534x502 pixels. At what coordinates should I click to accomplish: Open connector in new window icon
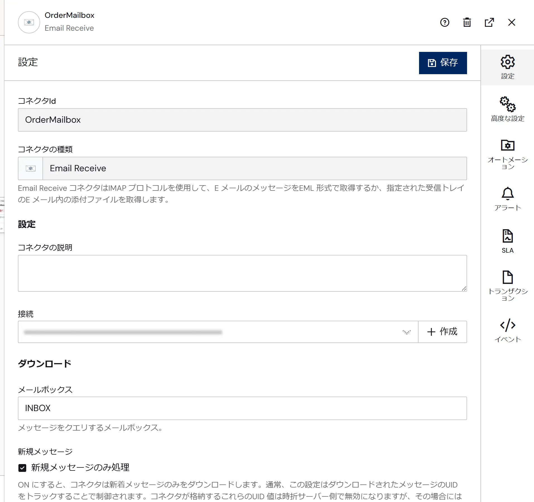click(489, 22)
